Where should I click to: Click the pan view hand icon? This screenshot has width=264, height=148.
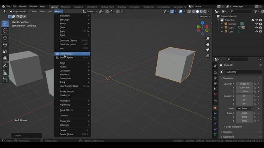pyautogui.click(x=208, y=44)
